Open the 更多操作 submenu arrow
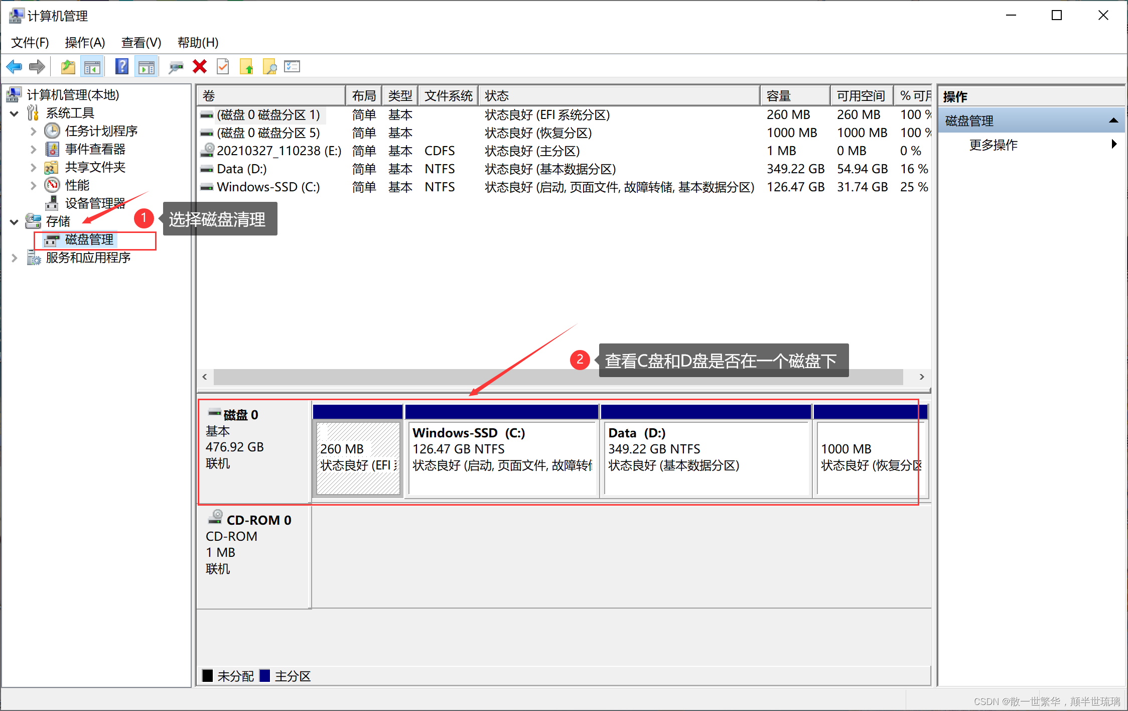1128x711 pixels. click(1114, 144)
